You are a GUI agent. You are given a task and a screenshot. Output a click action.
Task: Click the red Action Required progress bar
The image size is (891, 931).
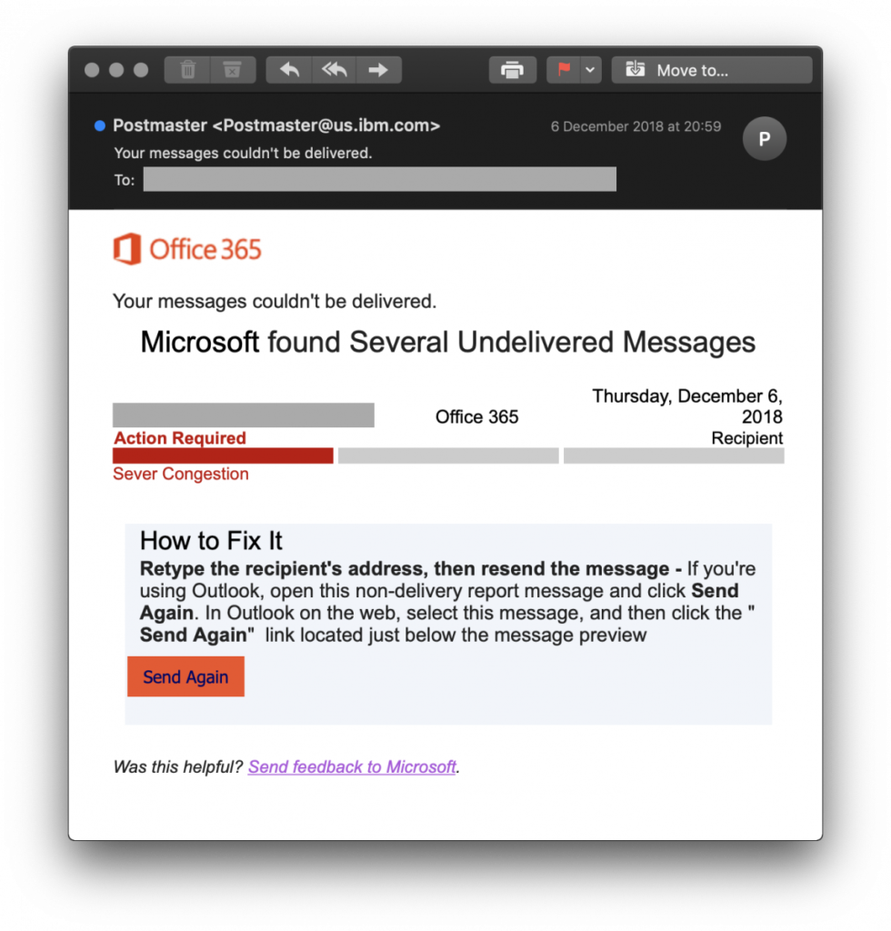pos(223,455)
